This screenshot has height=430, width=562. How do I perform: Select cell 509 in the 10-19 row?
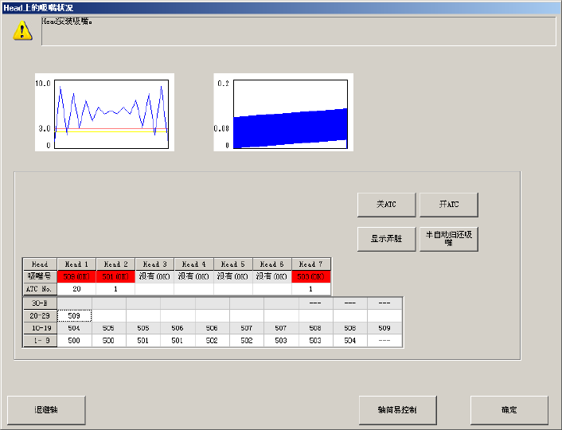[384, 328]
